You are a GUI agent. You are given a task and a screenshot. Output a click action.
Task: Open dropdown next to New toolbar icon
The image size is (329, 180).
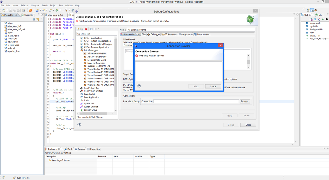pos(7,10)
